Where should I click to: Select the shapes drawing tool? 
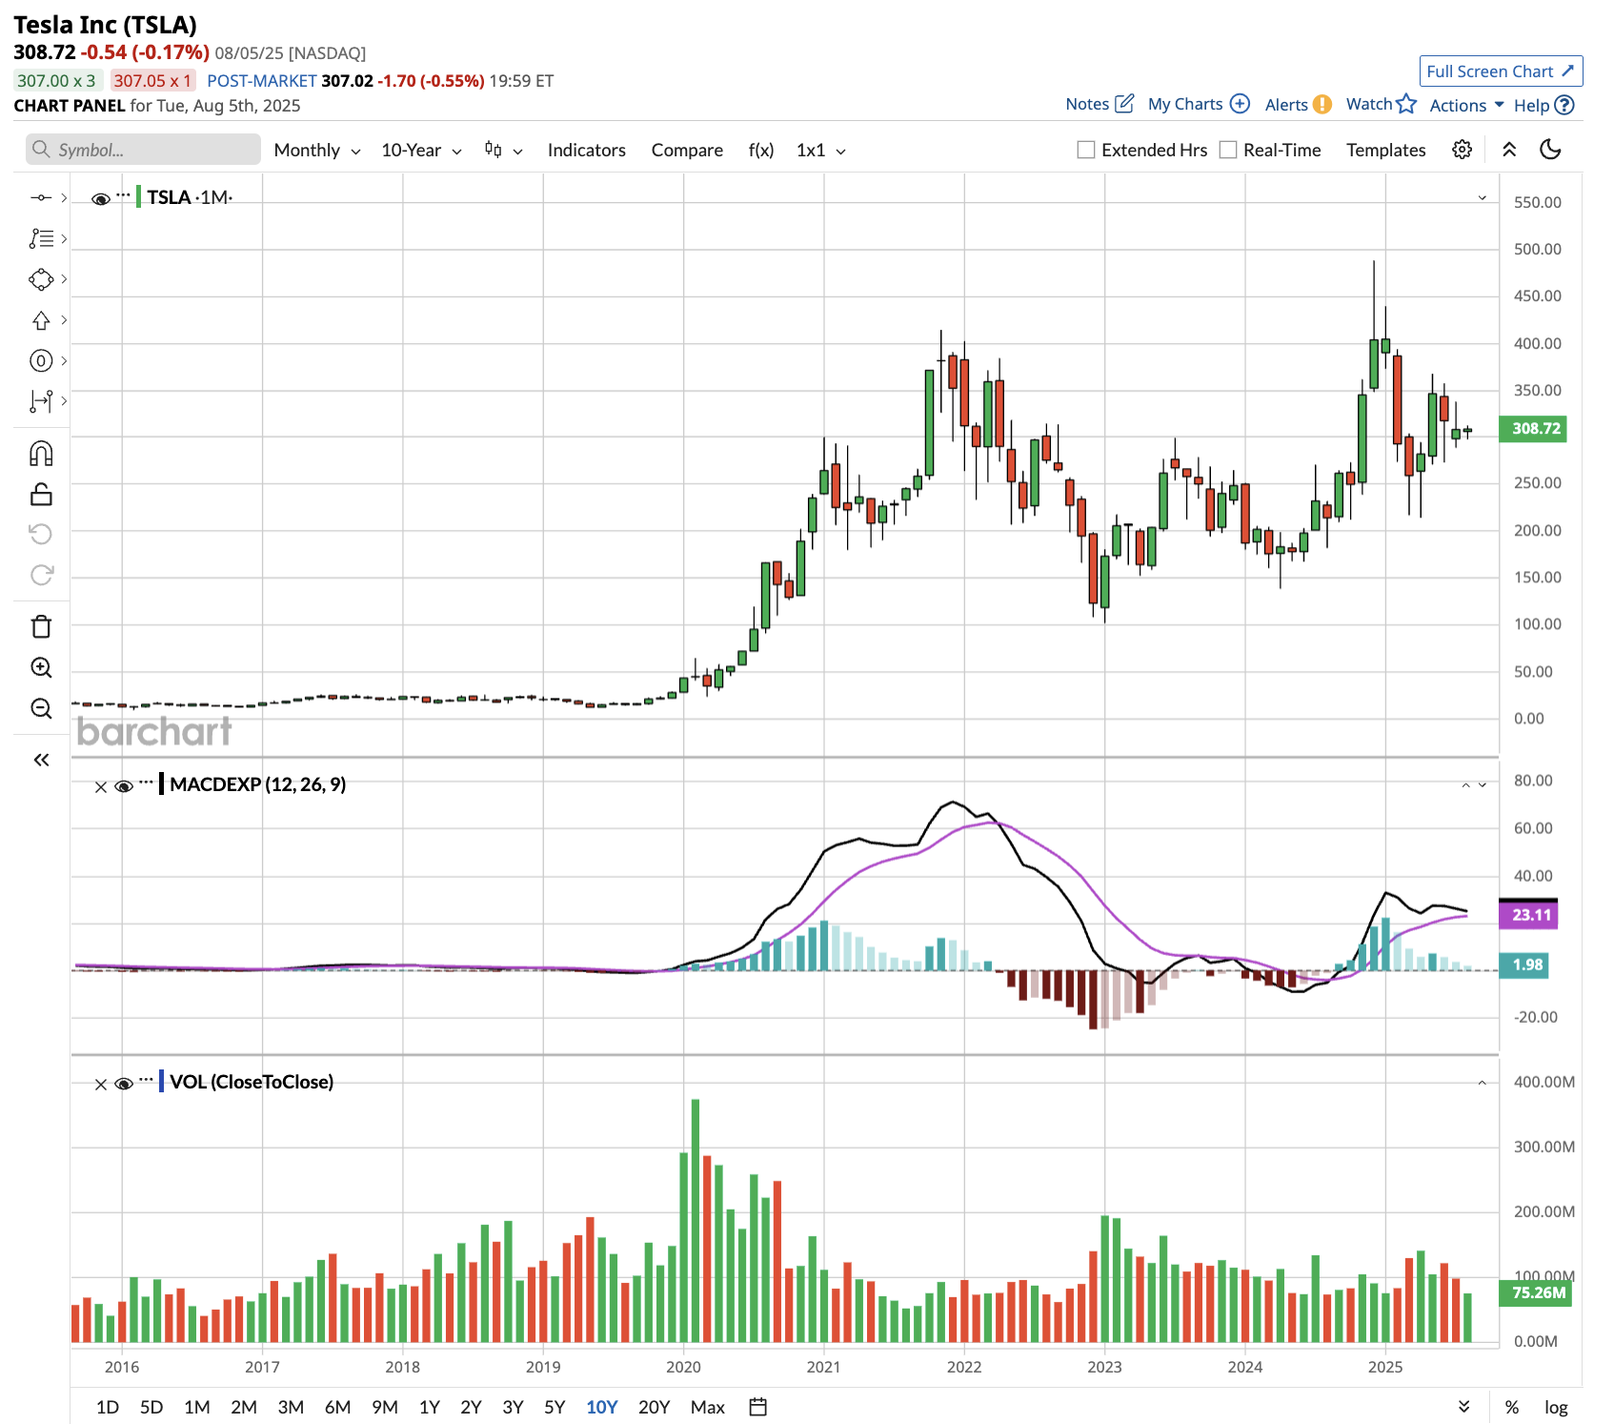pyautogui.click(x=41, y=279)
